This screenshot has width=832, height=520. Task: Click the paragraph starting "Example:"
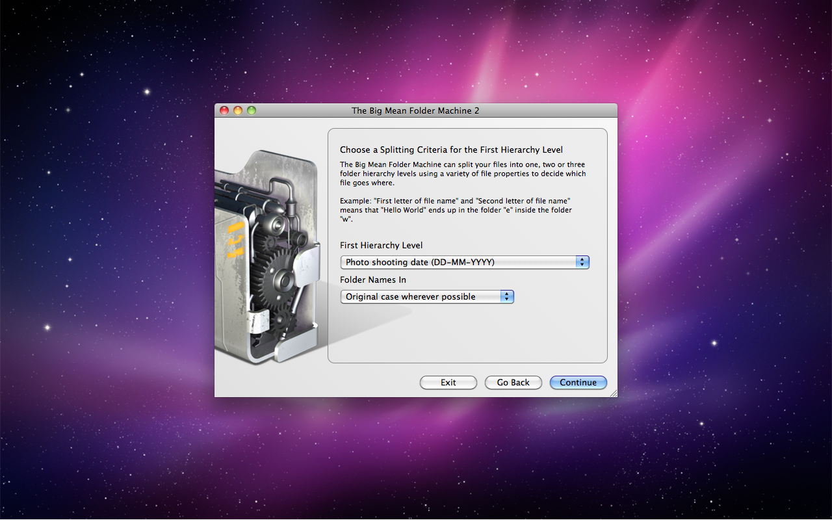(x=456, y=210)
